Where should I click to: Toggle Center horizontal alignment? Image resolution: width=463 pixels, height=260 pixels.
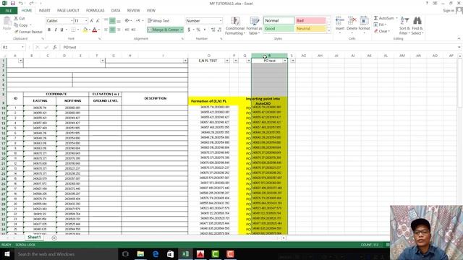coord(112,30)
